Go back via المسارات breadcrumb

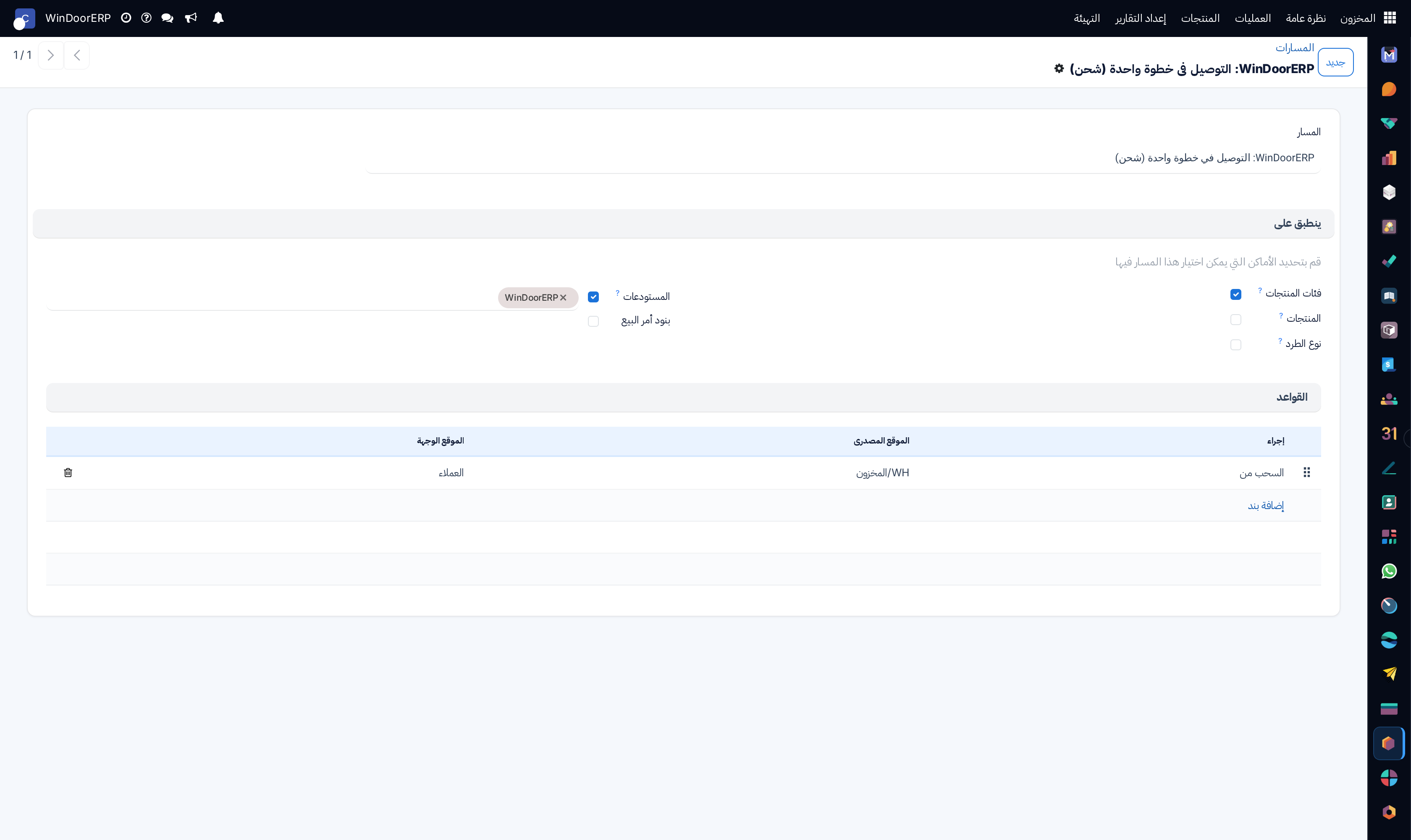click(x=1294, y=47)
